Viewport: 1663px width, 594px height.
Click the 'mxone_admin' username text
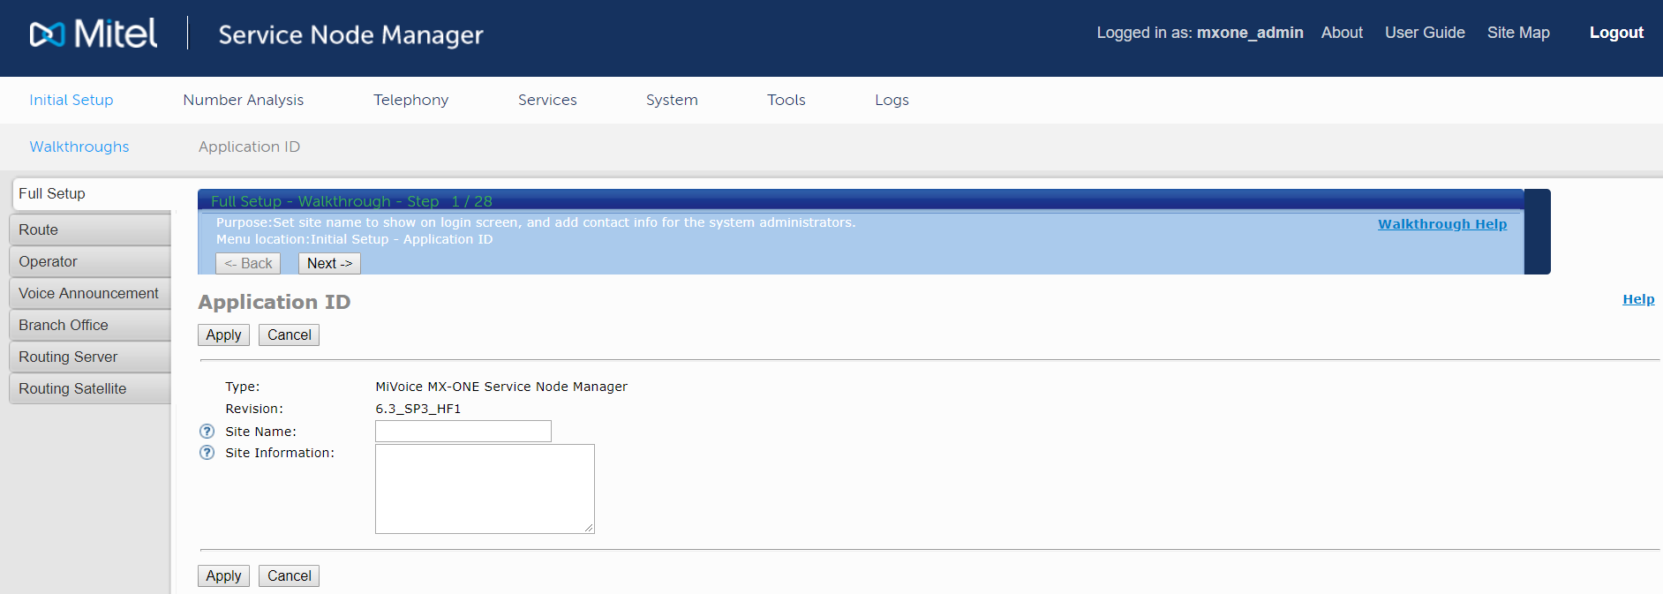(x=1250, y=33)
